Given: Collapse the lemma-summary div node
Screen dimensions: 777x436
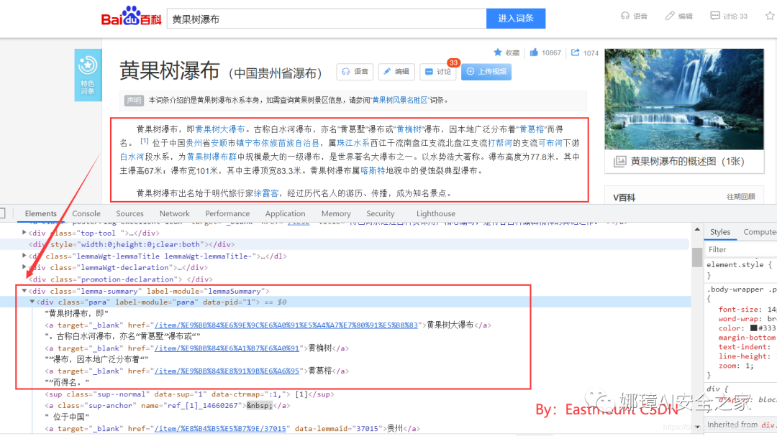Looking at the screenshot, I should pos(24,290).
